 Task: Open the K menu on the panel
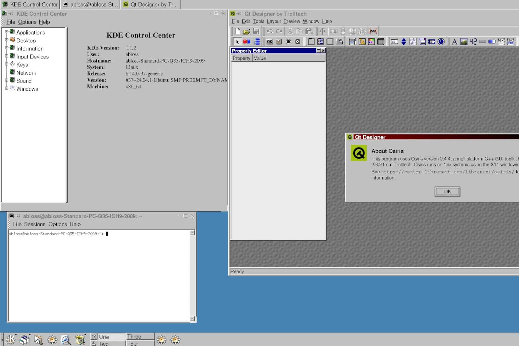pos(11,340)
